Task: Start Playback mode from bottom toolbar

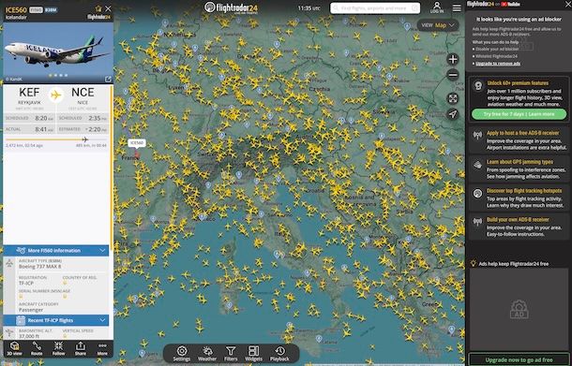Action: (x=279, y=353)
